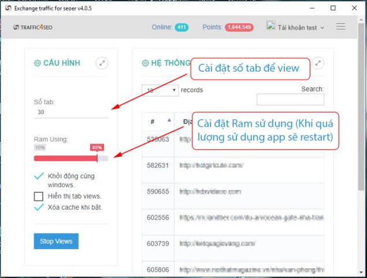The height and width of the screenshot is (278, 367).
Task: Click the Stop Views button
Action: (x=56, y=241)
